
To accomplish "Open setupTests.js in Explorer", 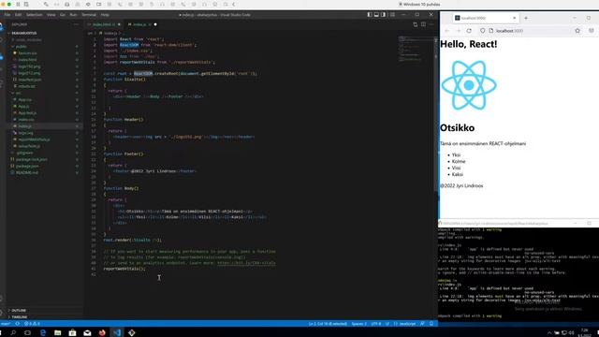I will (29, 146).
